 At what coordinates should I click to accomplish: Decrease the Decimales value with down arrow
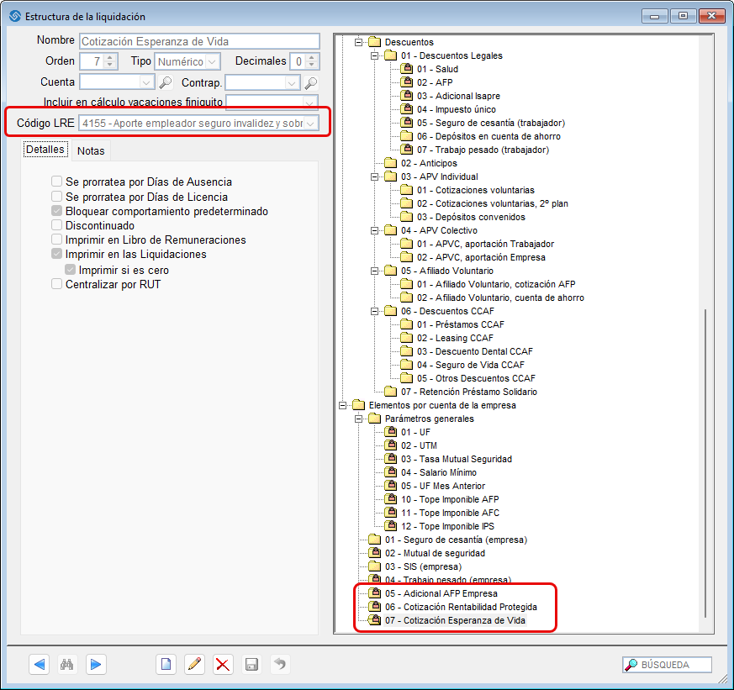(x=312, y=65)
